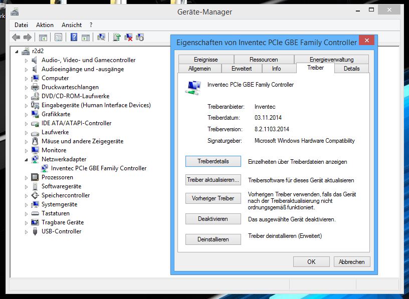Select the Treiber tab

[x=315, y=68]
